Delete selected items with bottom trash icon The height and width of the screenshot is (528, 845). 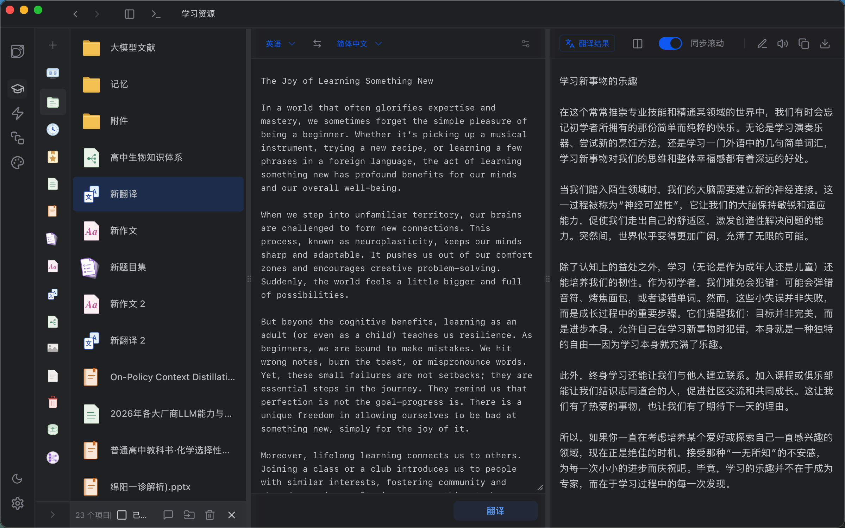pyautogui.click(x=210, y=515)
